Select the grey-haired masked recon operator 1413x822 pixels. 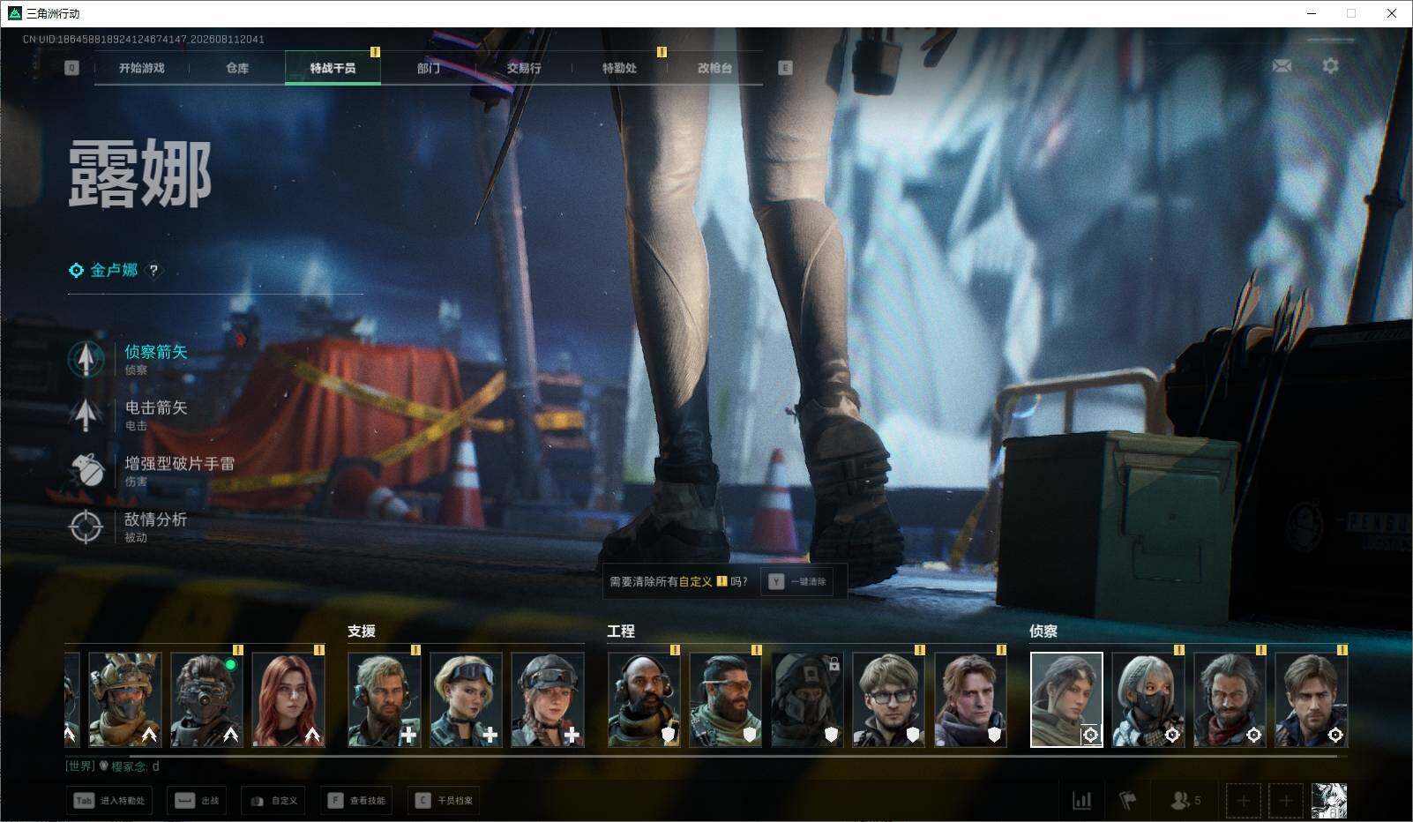pos(1148,699)
